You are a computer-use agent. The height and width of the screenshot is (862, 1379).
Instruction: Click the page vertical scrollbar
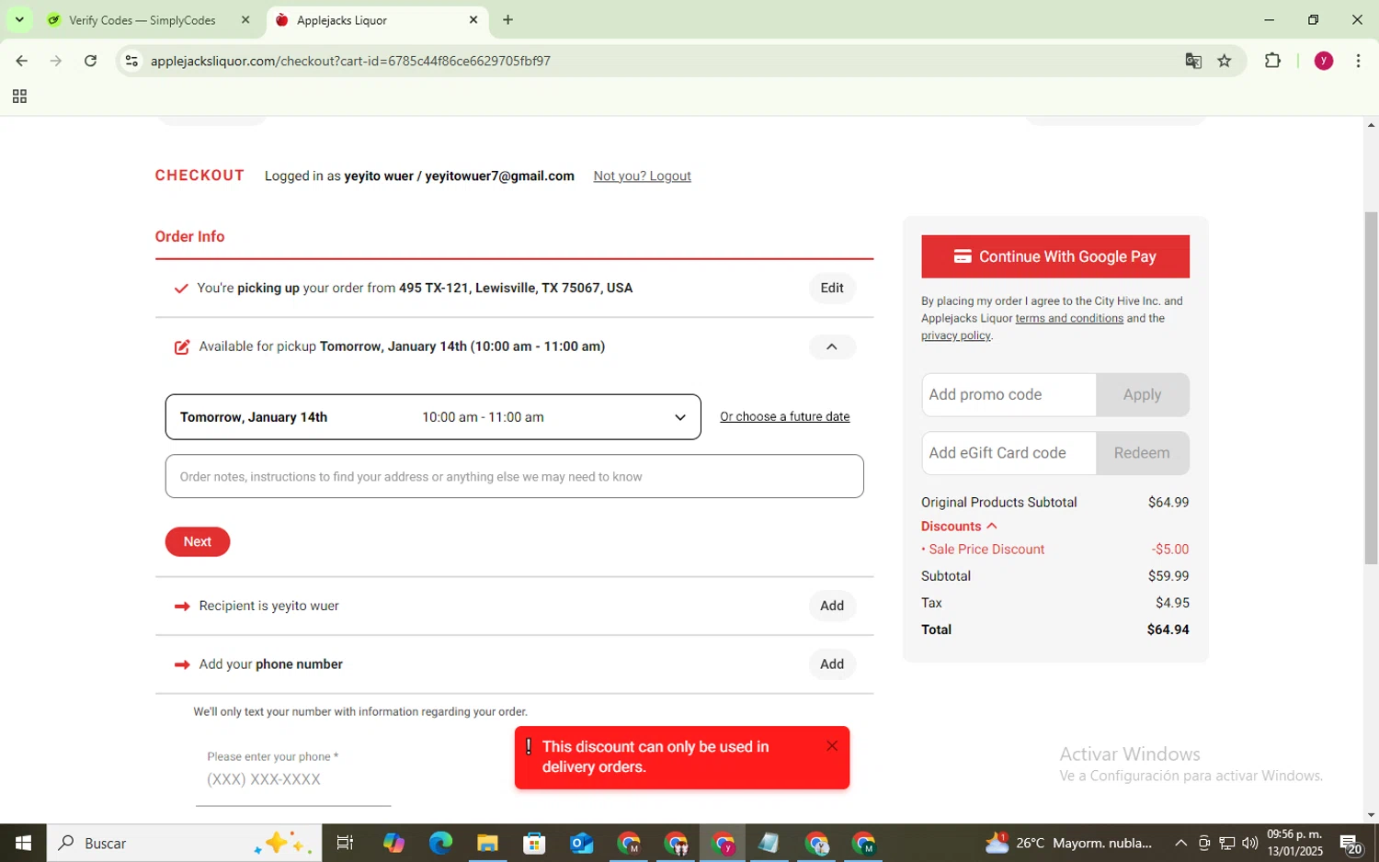coord(1371,388)
